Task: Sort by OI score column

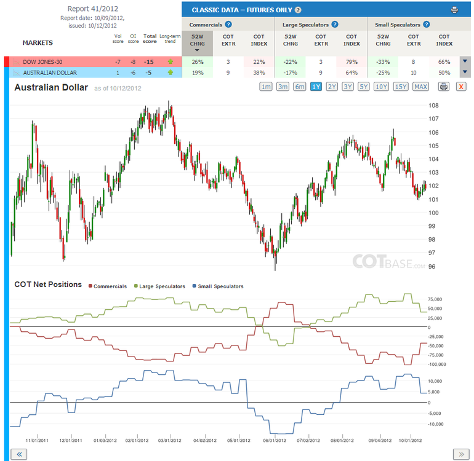Action: tap(133, 39)
